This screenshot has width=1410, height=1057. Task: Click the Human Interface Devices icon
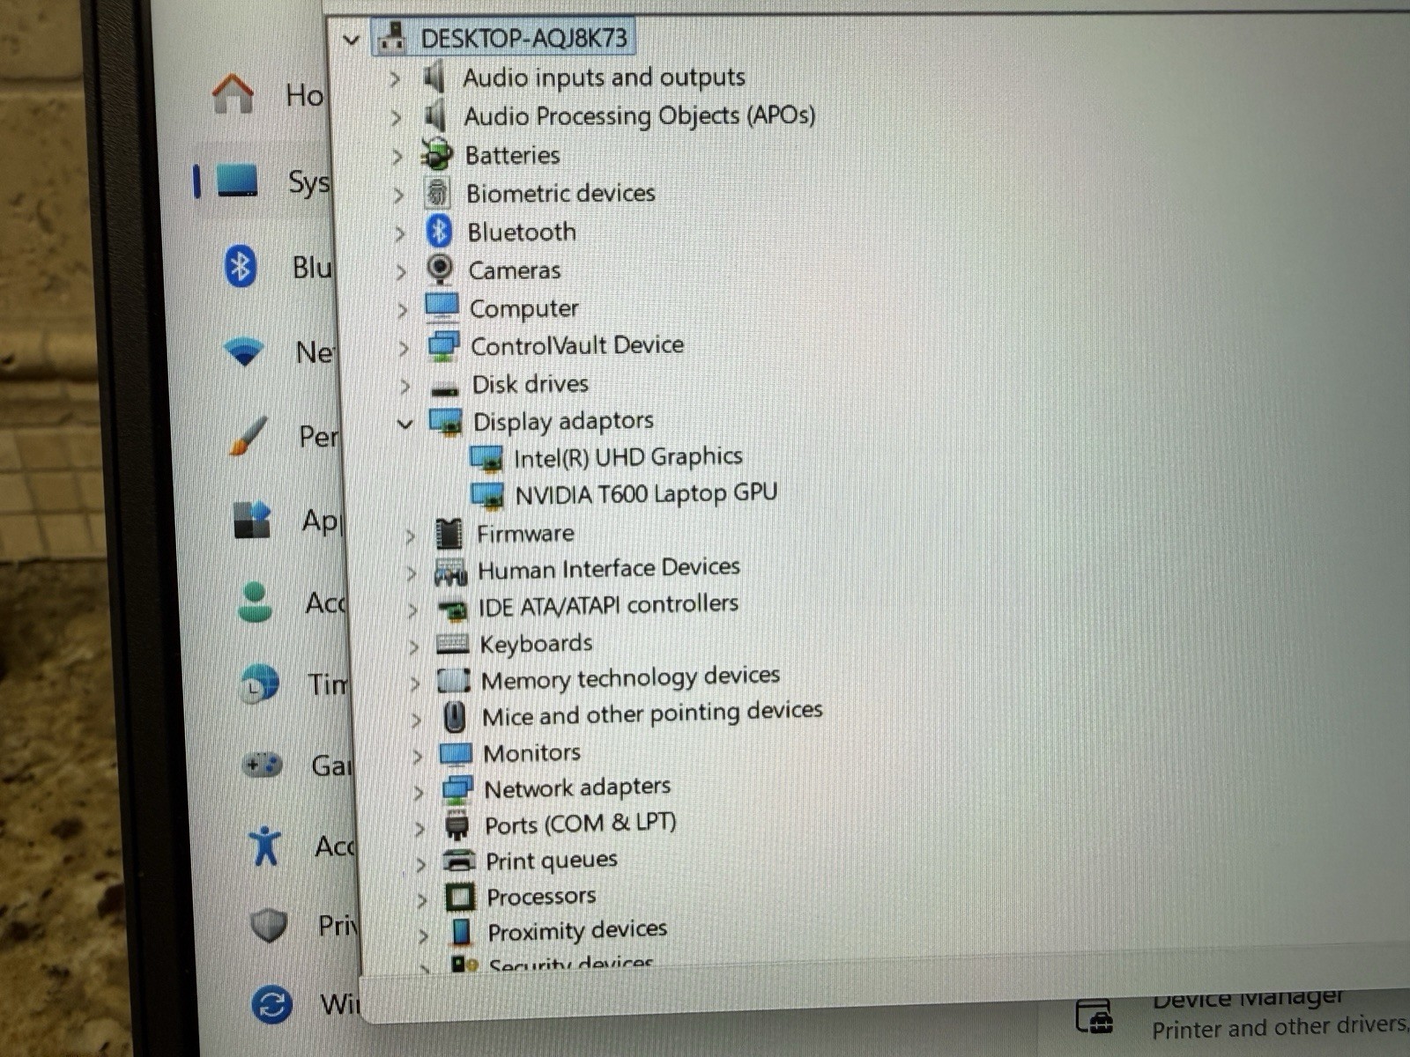tap(450, 572)
